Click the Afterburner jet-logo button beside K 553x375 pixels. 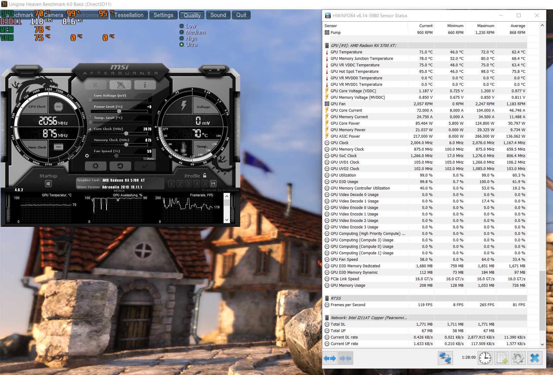[x=120, y=85]
